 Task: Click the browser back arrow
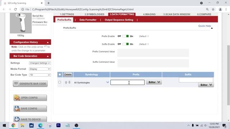tap(4, 9)
